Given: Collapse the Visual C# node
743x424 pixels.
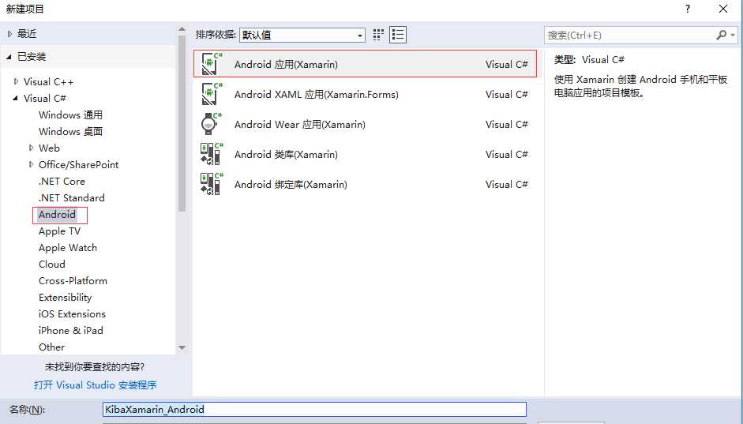Looking at the screenshot, I should click(15, 98).
